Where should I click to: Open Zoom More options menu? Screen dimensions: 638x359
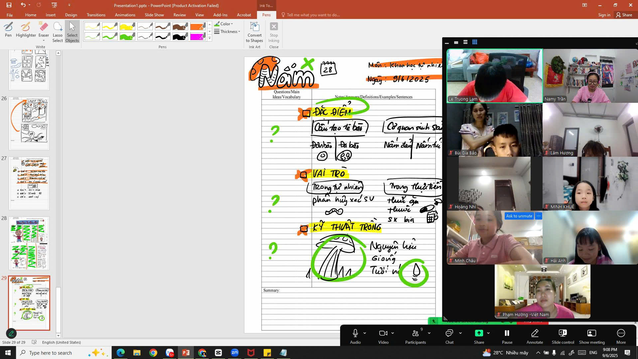click(621, 336)
